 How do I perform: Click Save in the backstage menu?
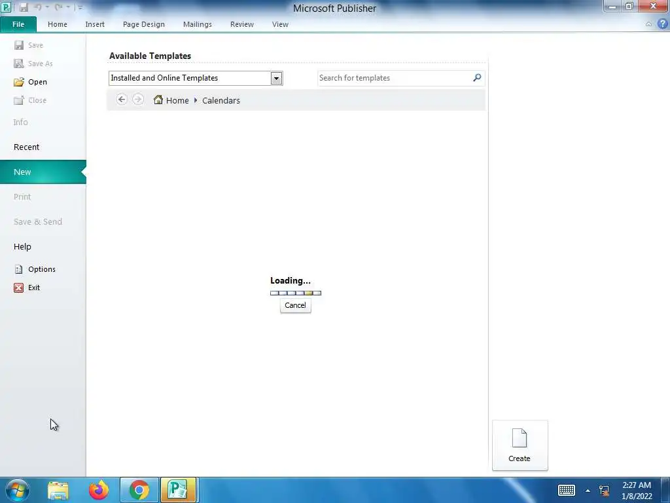(x=28, y=45)
